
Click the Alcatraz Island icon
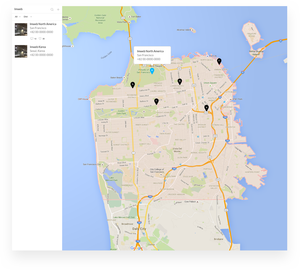193,30
